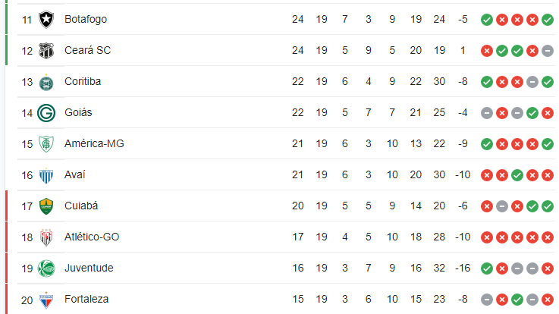Click the Cuiabá club crest
The height and width of the screenshot is (314, 559).
tap(46, 206)
